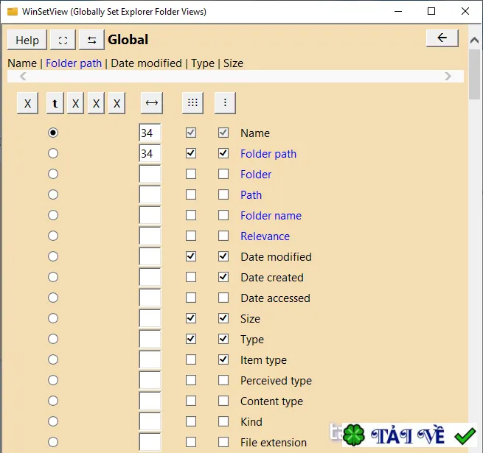The height and width of the screenshot is (453, 483).
Task: Select the Folder path radio button
Action: (53, 153)
